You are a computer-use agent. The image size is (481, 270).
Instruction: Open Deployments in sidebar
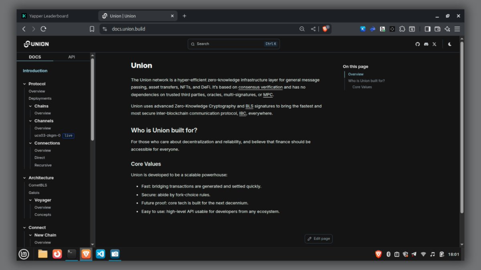40,98
